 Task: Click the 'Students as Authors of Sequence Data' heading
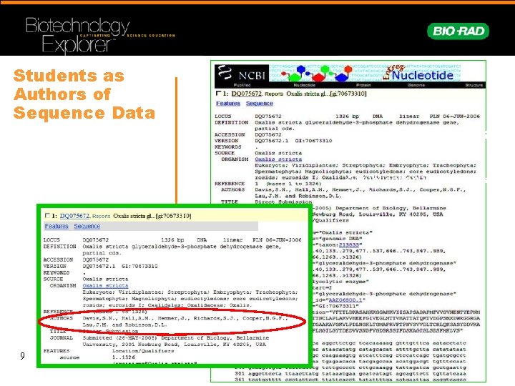[x=84, y=94]
